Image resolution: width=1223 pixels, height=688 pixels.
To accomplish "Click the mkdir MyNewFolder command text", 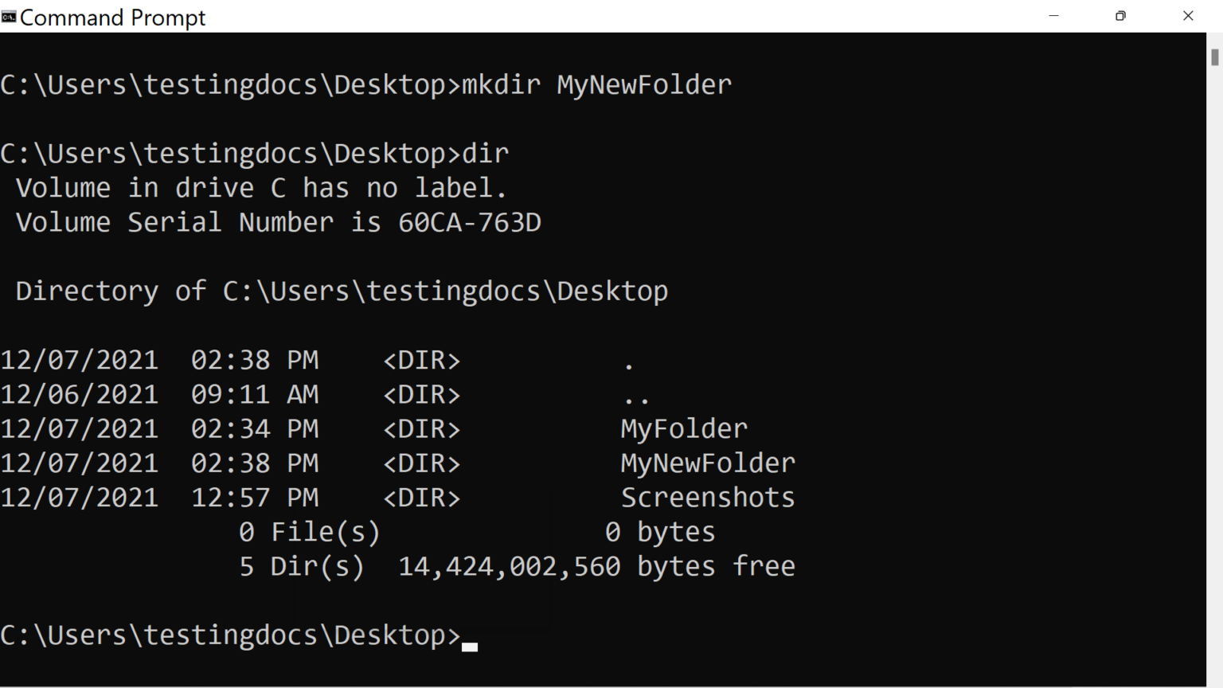I will click(x=596, y=84).
